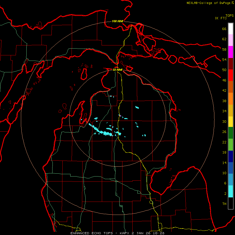
Task: Click the legend value '46'
Action: pyautogui.click(x=224, y=80)
